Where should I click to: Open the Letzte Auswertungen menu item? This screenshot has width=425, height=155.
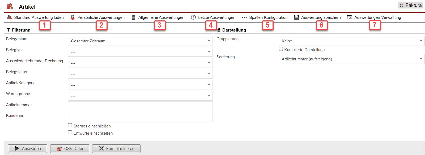point(216,17)
